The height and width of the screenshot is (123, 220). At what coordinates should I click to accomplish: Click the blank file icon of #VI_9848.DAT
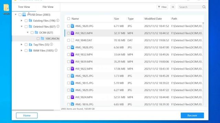(73, 40)
